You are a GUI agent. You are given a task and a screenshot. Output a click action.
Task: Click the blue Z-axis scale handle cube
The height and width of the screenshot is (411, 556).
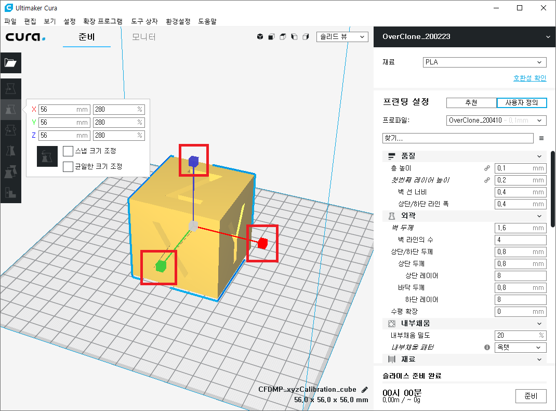coord(193,161)
